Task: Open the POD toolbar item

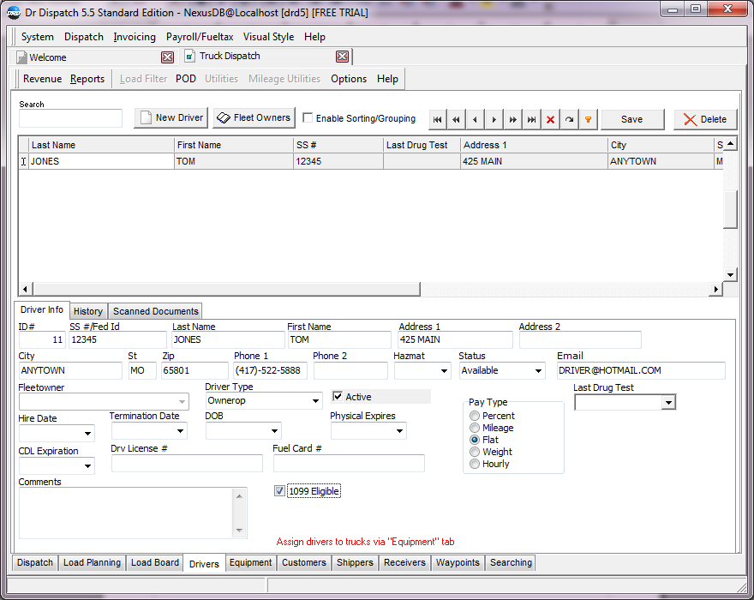Action: (186, 79)
